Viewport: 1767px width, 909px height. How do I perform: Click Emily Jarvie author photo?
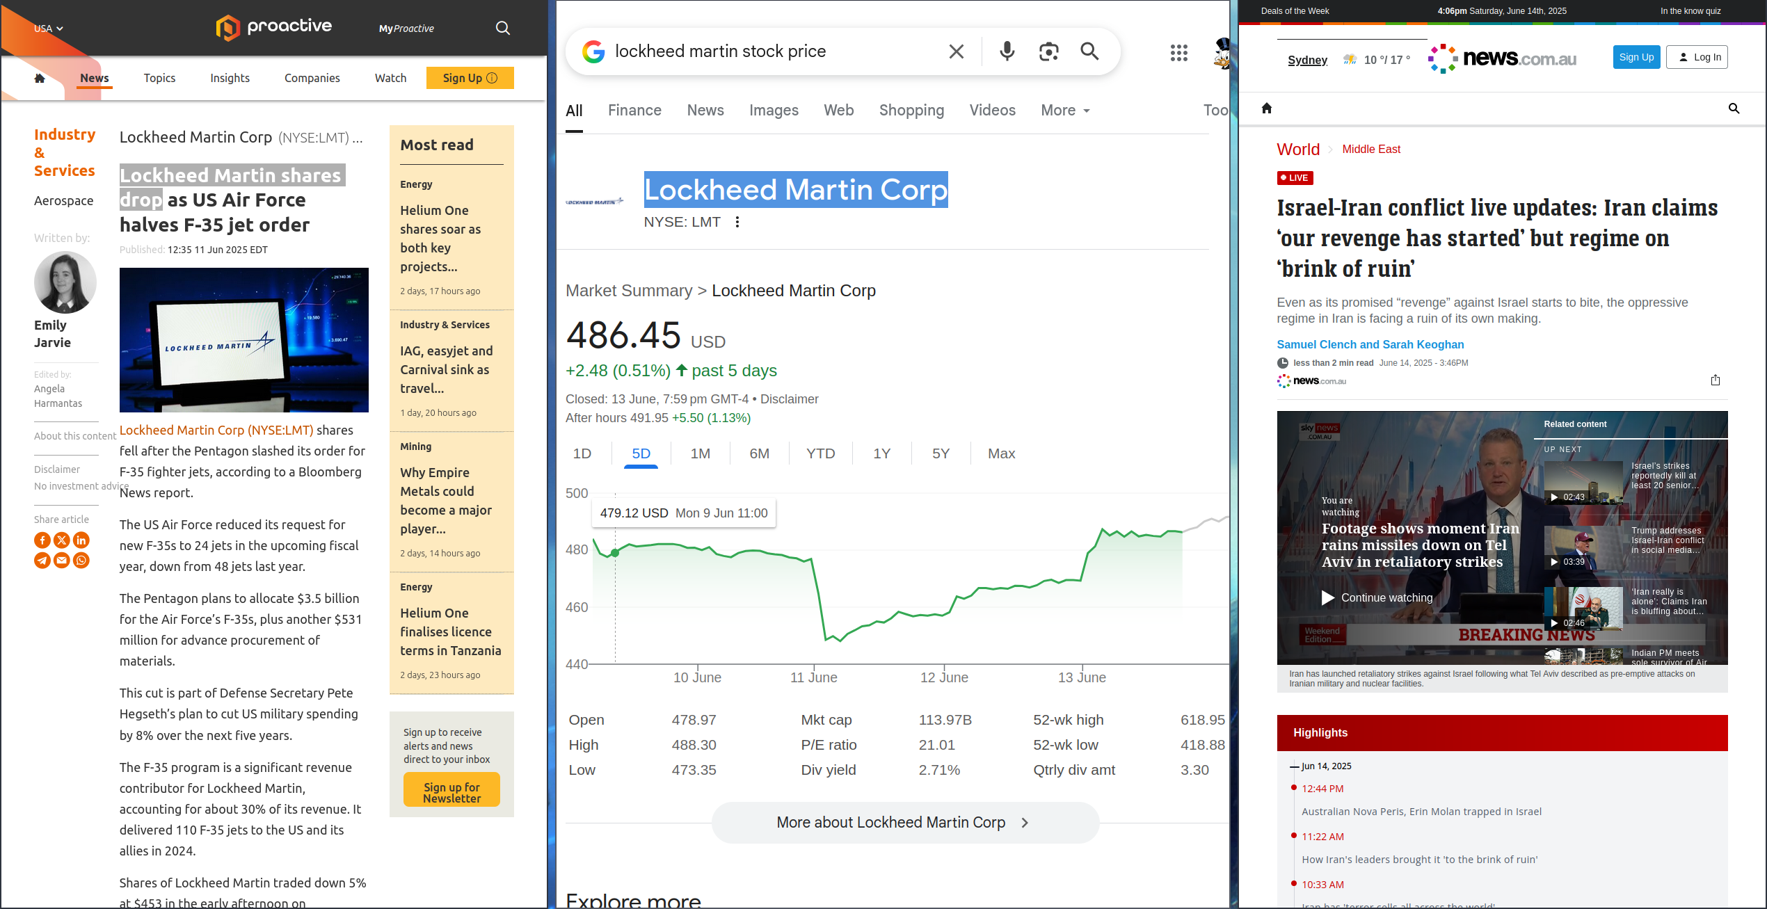(65, 282)
